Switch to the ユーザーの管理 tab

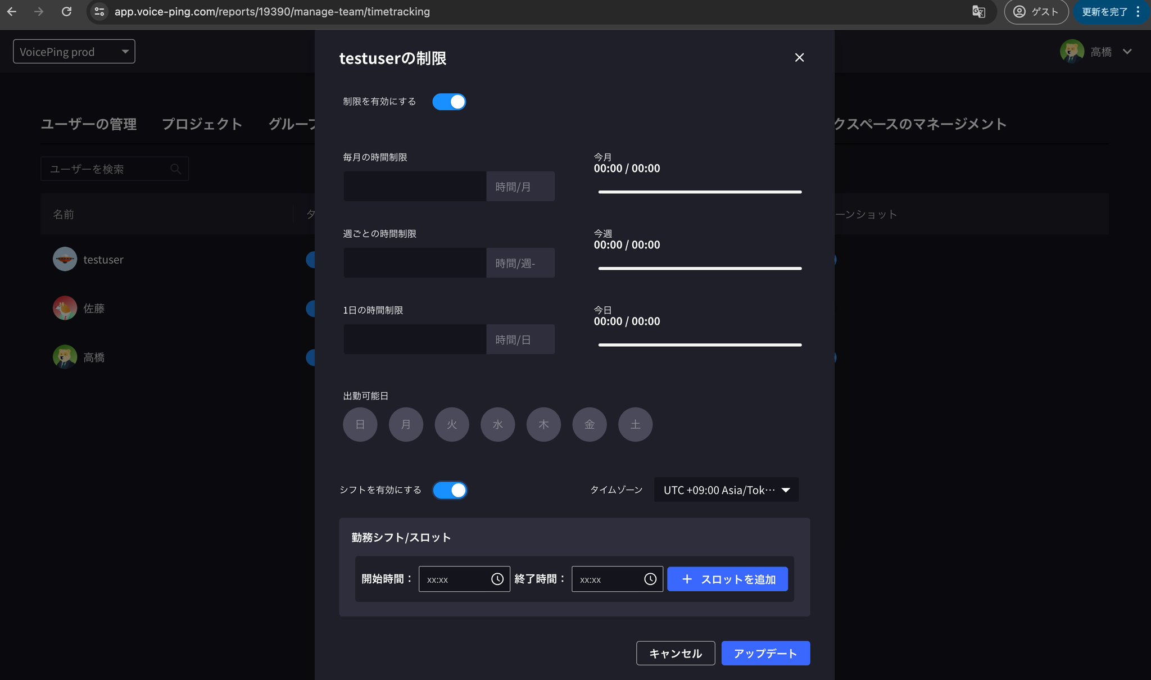pyautogui.click(x=88, y=124)
